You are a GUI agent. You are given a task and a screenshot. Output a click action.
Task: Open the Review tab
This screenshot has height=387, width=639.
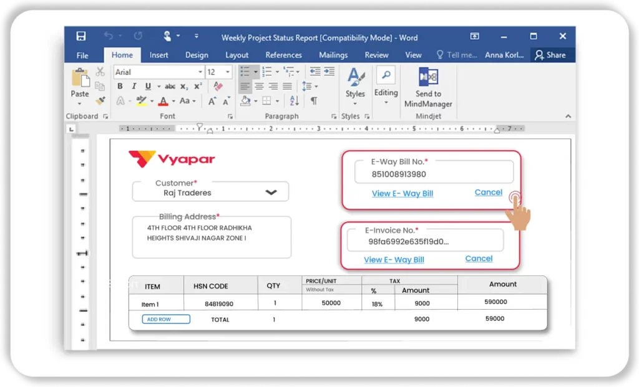(376, 55)
